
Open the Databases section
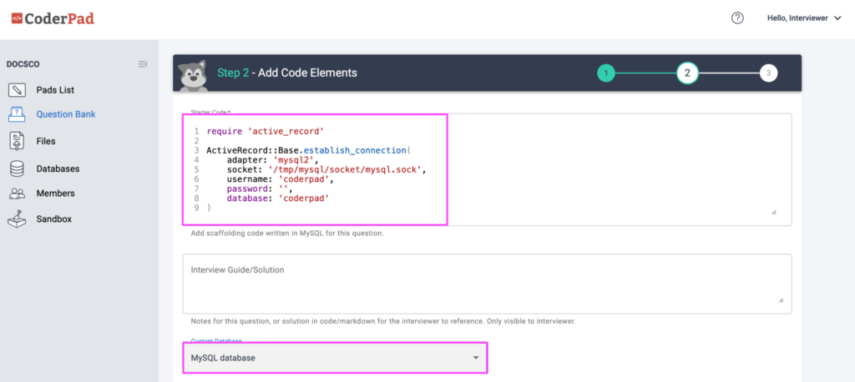point(58,169)
